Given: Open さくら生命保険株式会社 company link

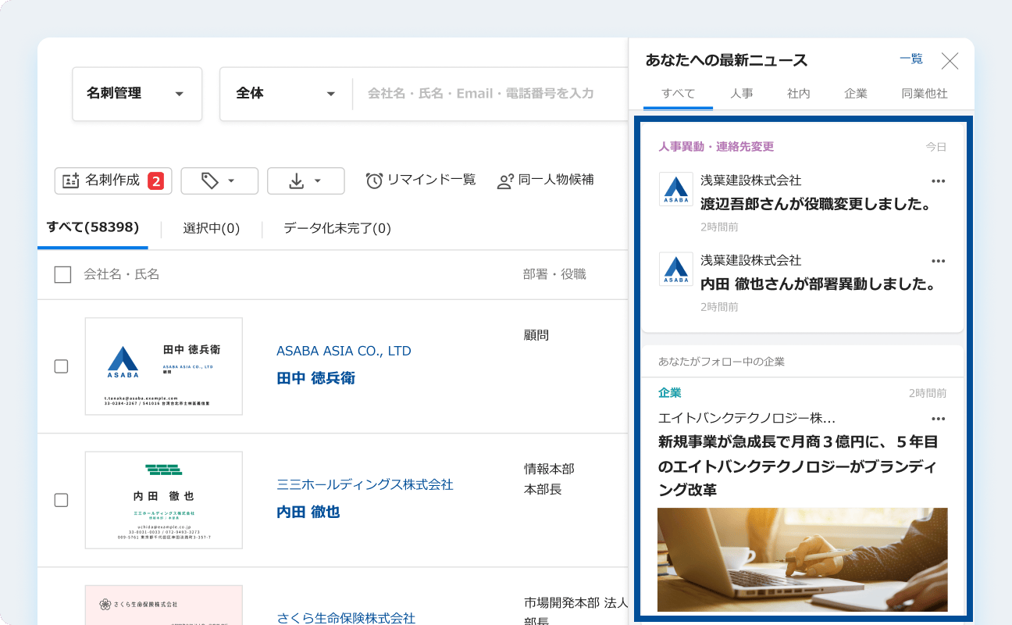Looking at the screenshot, I should click(x=346, y=618).
